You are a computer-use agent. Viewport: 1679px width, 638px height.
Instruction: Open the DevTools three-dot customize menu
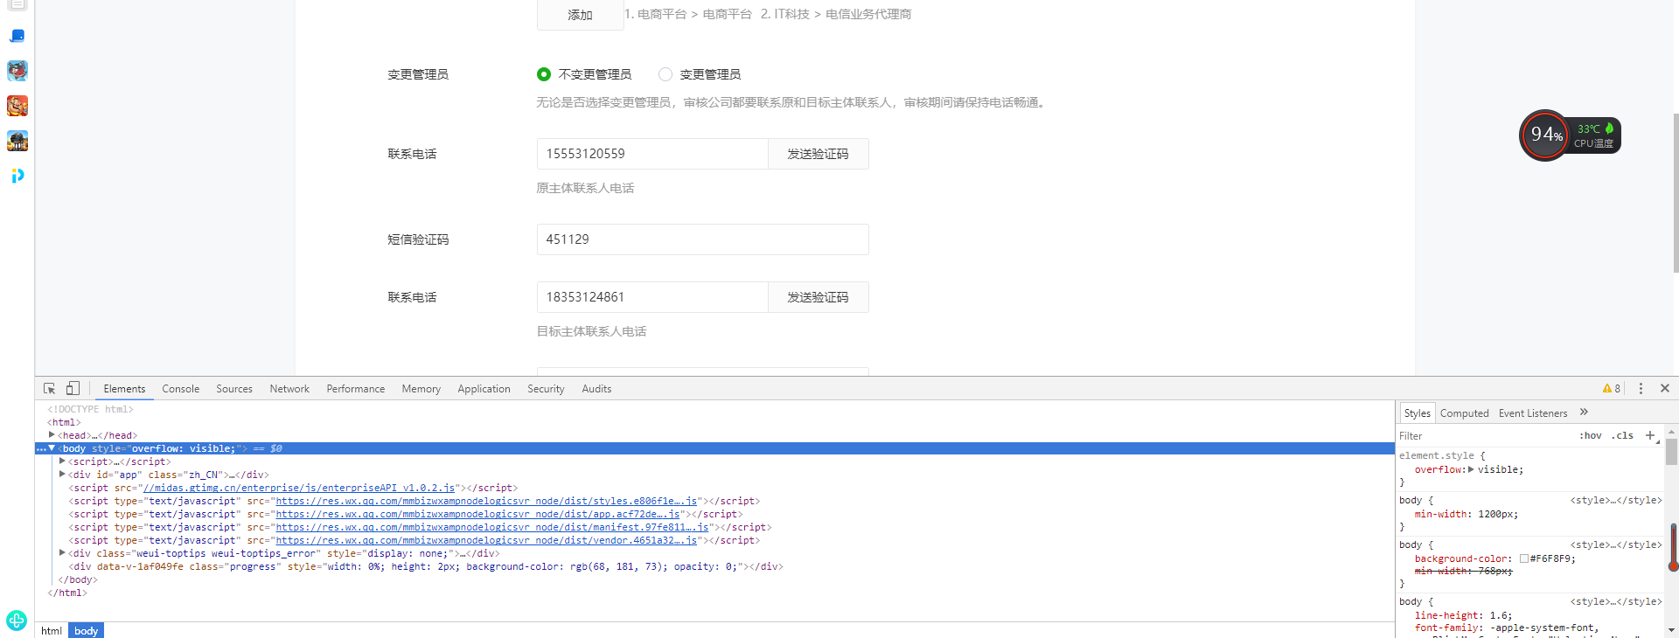(x=1641, y=388)
